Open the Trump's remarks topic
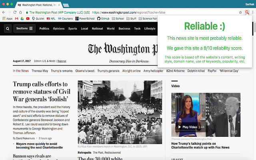 tap(62, 71)
